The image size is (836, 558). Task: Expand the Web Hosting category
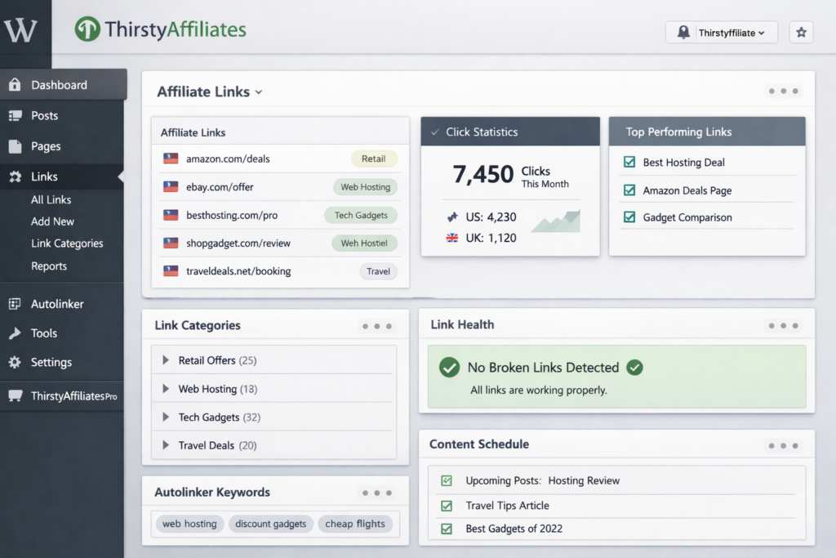165,388
